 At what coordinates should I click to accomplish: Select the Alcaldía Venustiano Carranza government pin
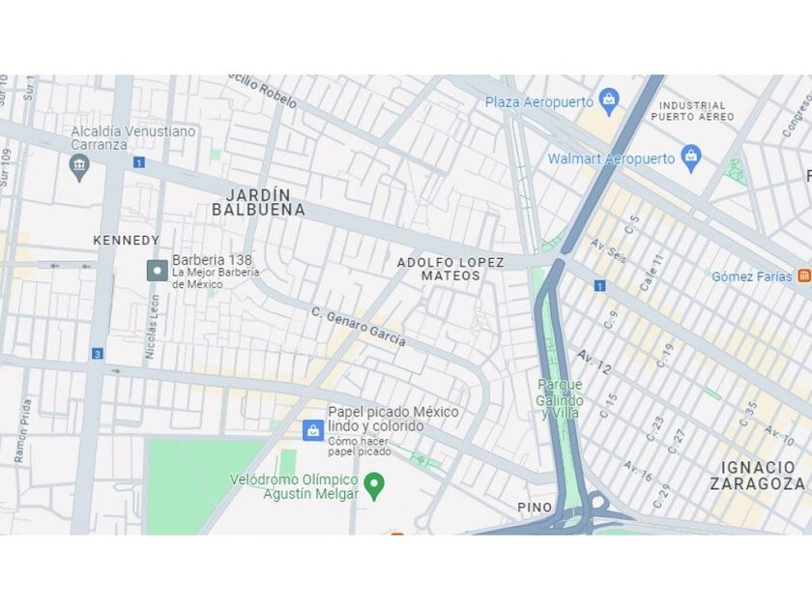point(78,167)
